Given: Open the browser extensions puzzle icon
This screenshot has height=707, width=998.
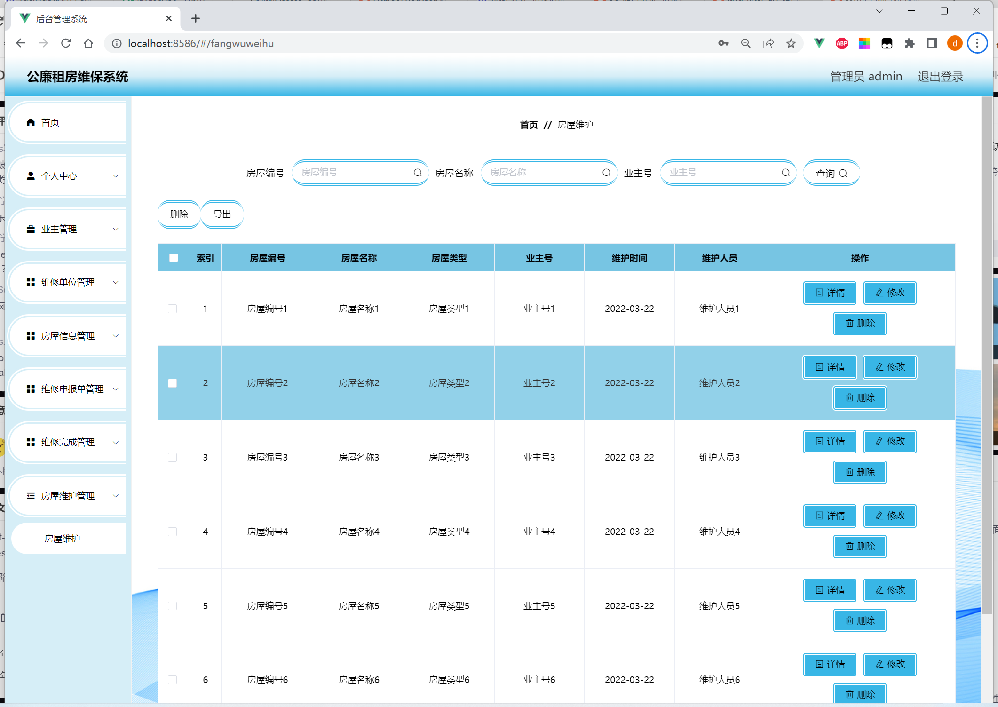Looking at the screenshot, I should click(909, 43).
